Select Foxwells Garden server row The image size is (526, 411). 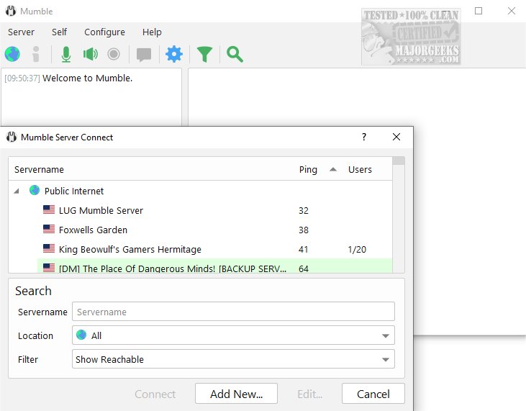[214, 230]
